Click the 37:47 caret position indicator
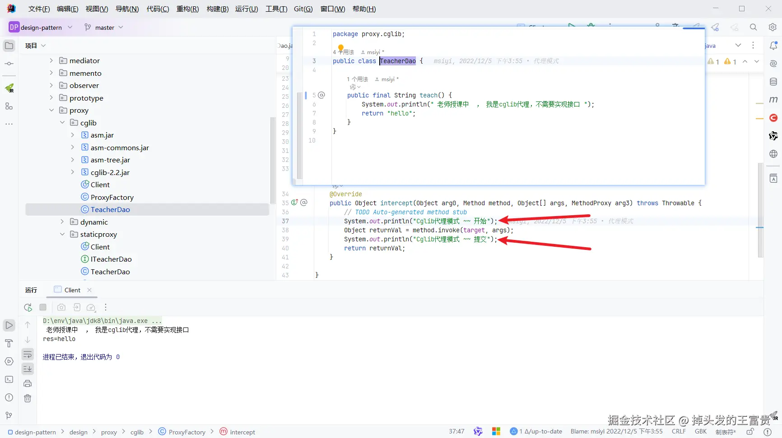Image resolution: width=782 pixels, height=438 pixels. coord(456,432)
